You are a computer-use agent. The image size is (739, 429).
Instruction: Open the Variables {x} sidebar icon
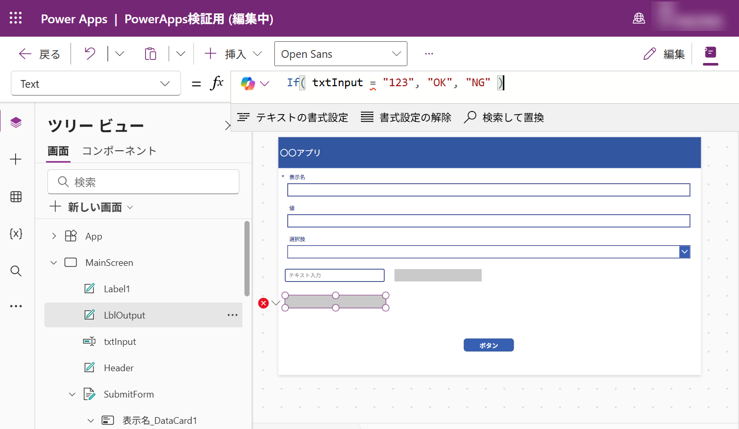click(x=16, y=233)
